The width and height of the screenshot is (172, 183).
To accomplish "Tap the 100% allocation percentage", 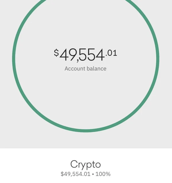I will click(103, 174).
